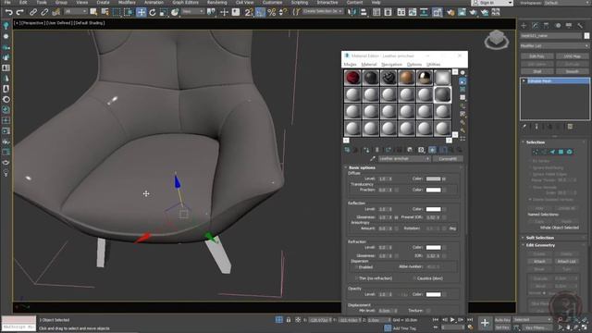
Task: Toggle Show Shaded Material in Viewport
Action: tap(432, 150)
